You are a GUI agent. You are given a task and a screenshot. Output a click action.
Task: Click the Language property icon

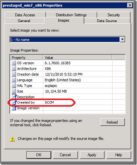[14, 80]
